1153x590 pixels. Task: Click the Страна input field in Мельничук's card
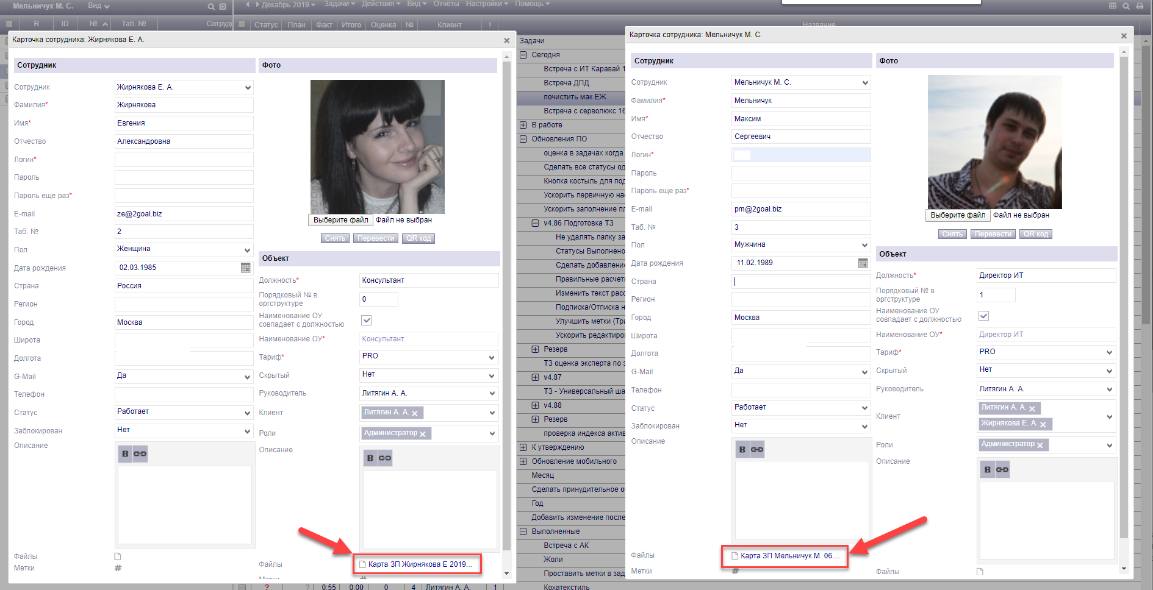pos(800,282)
